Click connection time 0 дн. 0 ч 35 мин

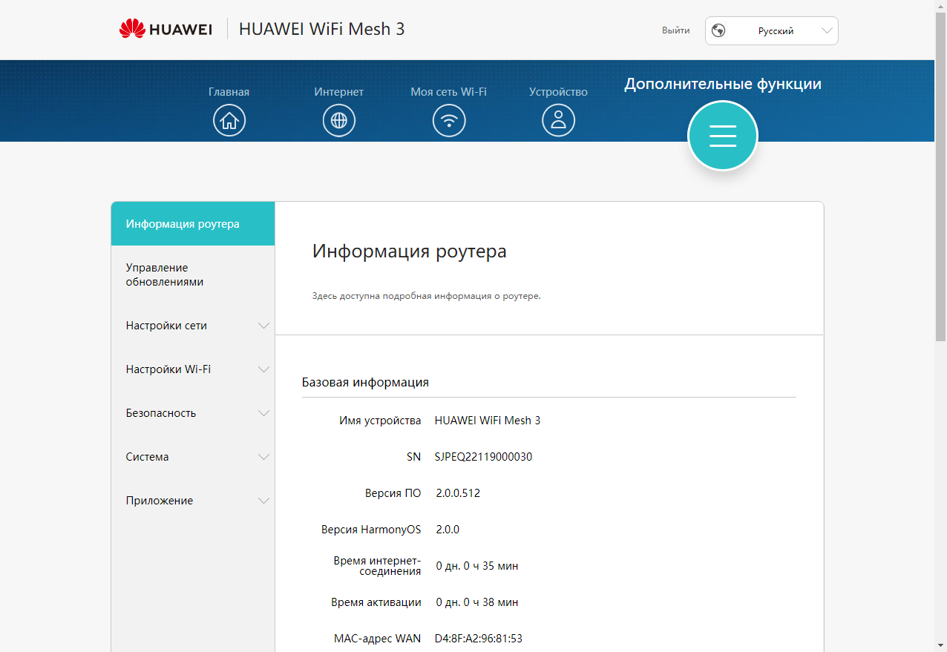476,566
